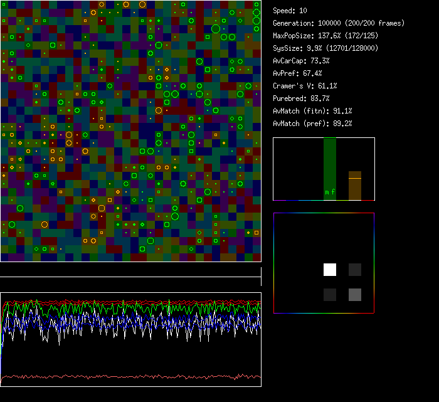This screenshot has height=402, width=439.
Task: Click the Purebred percentage line
Action: tap(301, 98)
